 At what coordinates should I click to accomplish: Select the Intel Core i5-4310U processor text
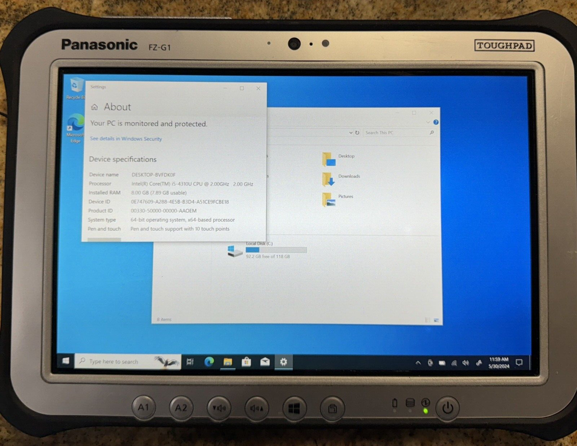(x=192, y=184)
